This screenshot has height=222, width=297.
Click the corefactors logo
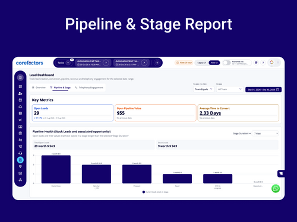click(x=29, y=63)
